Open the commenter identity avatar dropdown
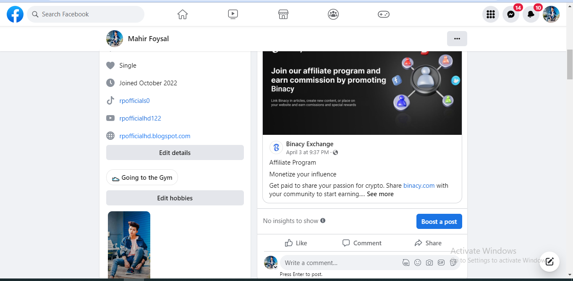This screenshot has width=573, height=281. coord(271,263)
